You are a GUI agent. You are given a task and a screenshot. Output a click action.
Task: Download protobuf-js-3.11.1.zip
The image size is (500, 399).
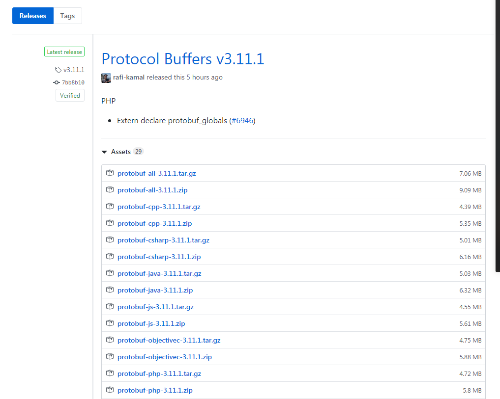pyautogui.click(x=151, y=323)
